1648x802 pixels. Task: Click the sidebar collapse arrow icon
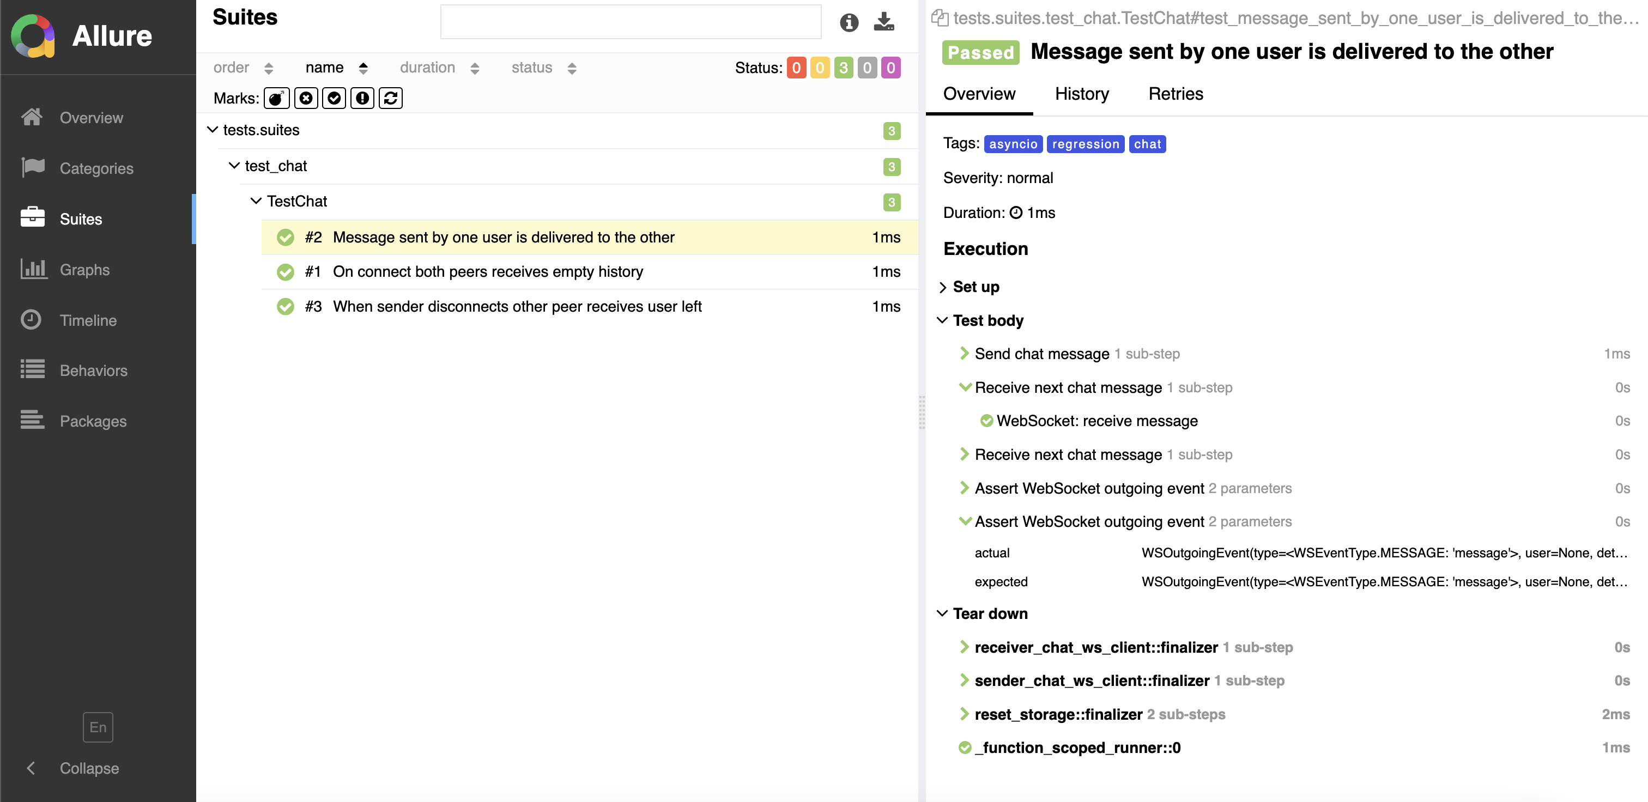[31, 768]
